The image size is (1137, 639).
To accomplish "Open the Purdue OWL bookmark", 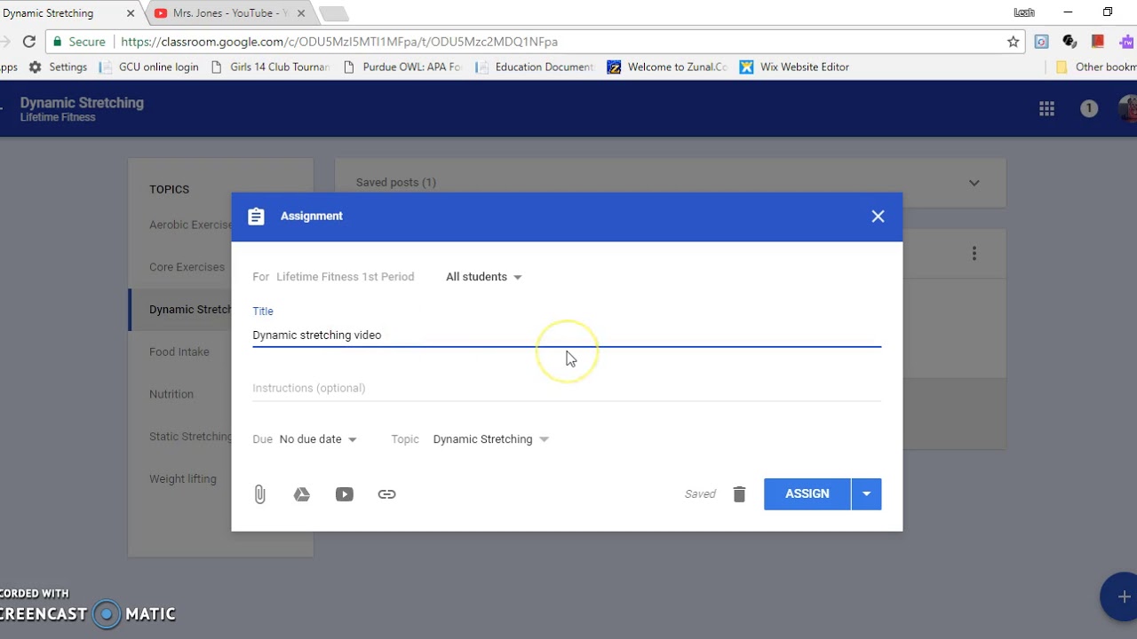I will pyautogui.click(x=402, y=67).
